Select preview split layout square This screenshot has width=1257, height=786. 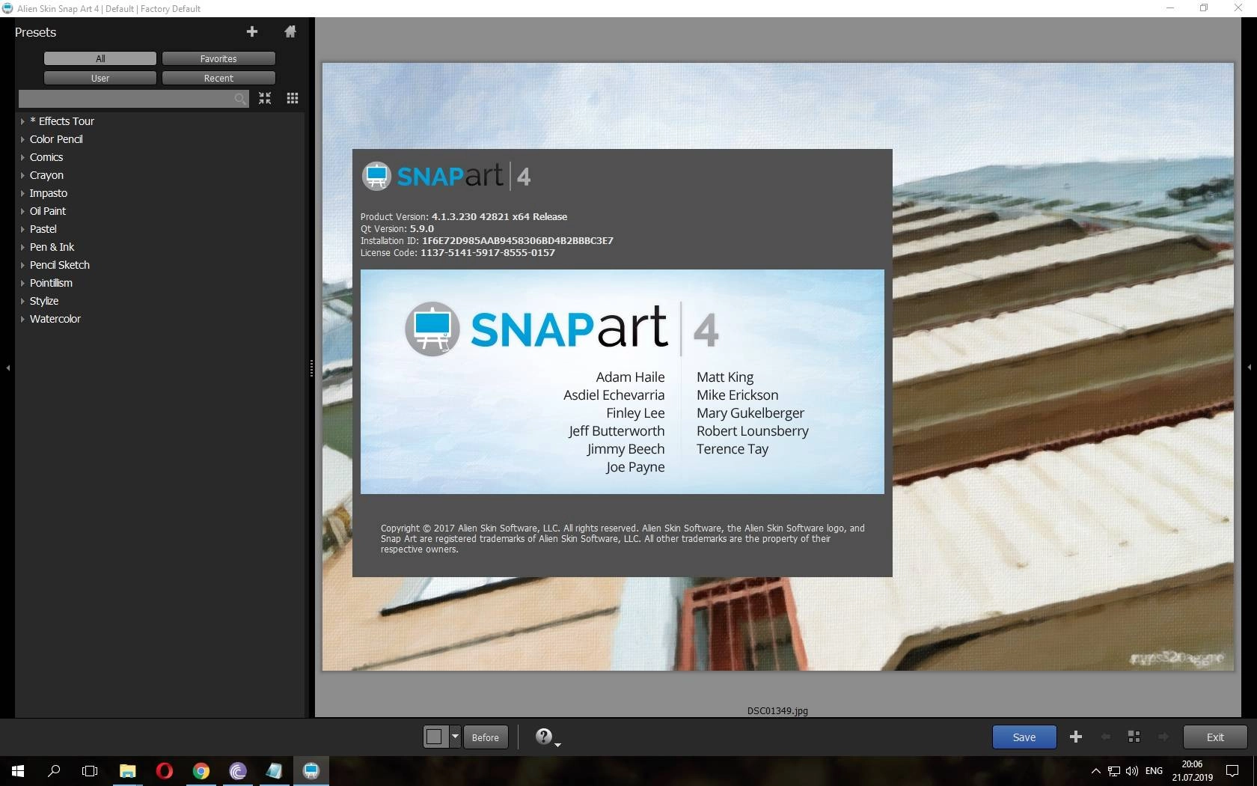tap(435, 737)
